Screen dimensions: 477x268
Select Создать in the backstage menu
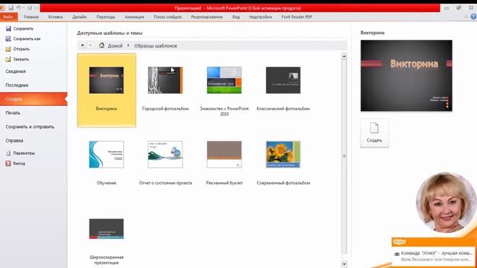click(34, 99)
